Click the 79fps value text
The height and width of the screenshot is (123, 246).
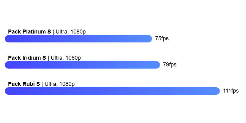(x=170, y=65)
